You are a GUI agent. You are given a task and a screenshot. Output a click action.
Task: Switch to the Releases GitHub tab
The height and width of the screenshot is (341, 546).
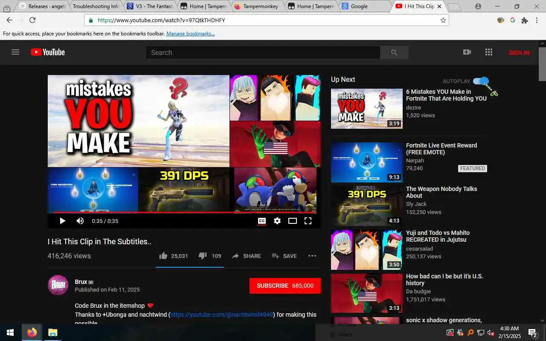(x=42, y=6)
